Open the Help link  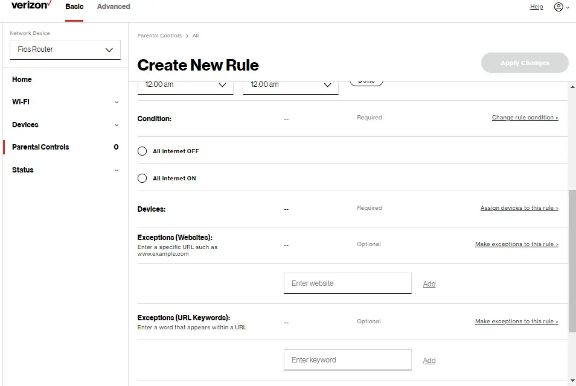pyautogui.click(x=536, y=7)
